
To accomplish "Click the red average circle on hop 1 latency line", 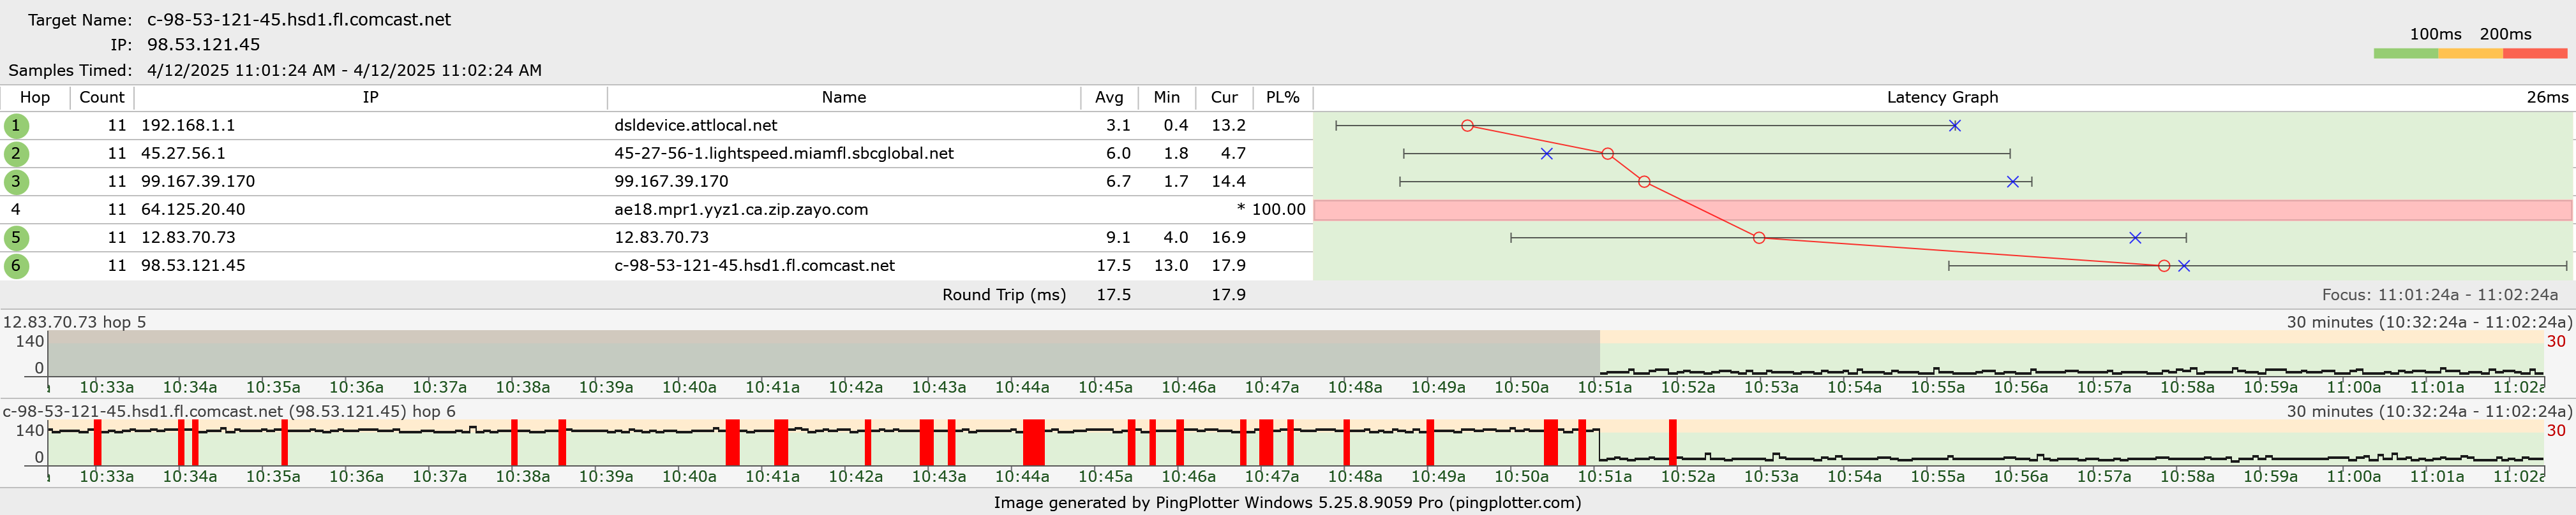I will click(x=1467, y=126).
